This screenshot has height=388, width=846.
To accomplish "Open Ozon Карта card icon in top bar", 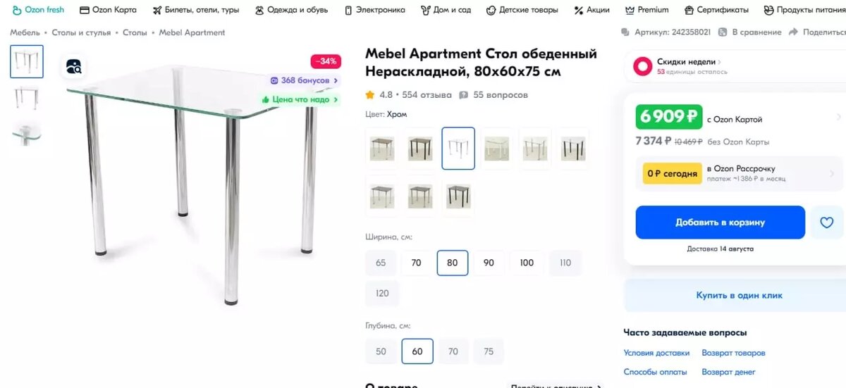I will coord(85,10).
